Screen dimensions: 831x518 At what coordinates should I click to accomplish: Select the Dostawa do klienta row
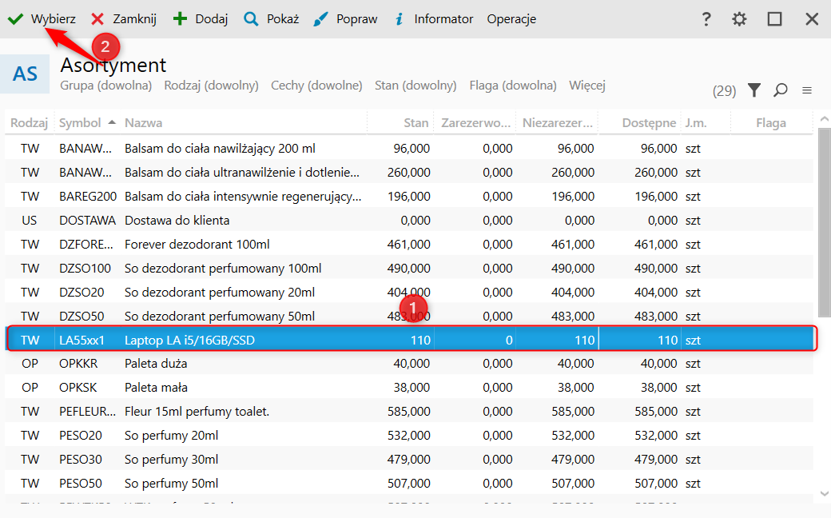[409, 220]
